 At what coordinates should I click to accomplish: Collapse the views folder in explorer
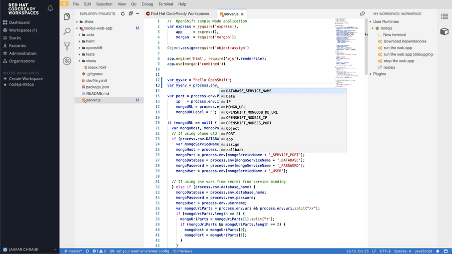tap(91, 61)
